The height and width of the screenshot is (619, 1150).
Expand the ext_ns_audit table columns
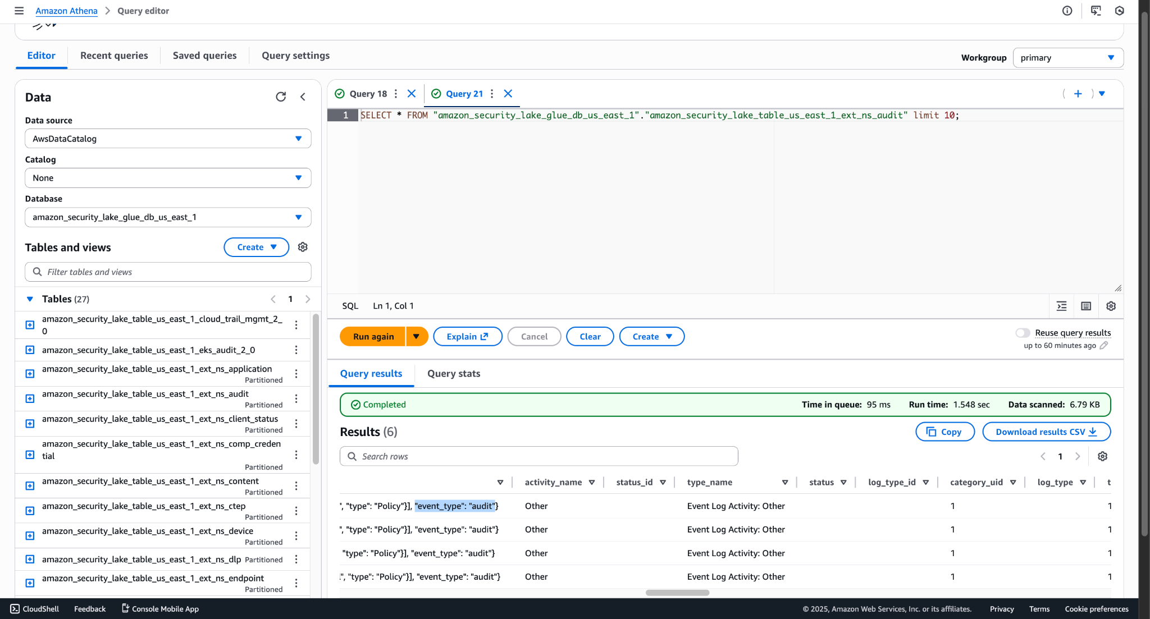point(30,398)
